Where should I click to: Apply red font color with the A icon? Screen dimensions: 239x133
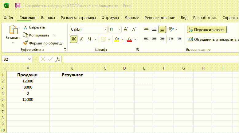(129, 39)
